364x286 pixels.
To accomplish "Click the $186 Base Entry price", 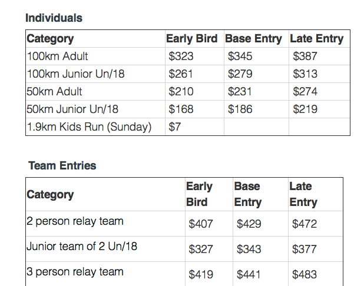I will click(x=240, y=109).
